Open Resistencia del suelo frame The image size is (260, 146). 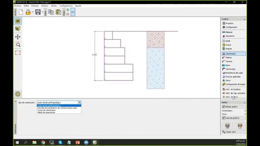tap(234, 73)
